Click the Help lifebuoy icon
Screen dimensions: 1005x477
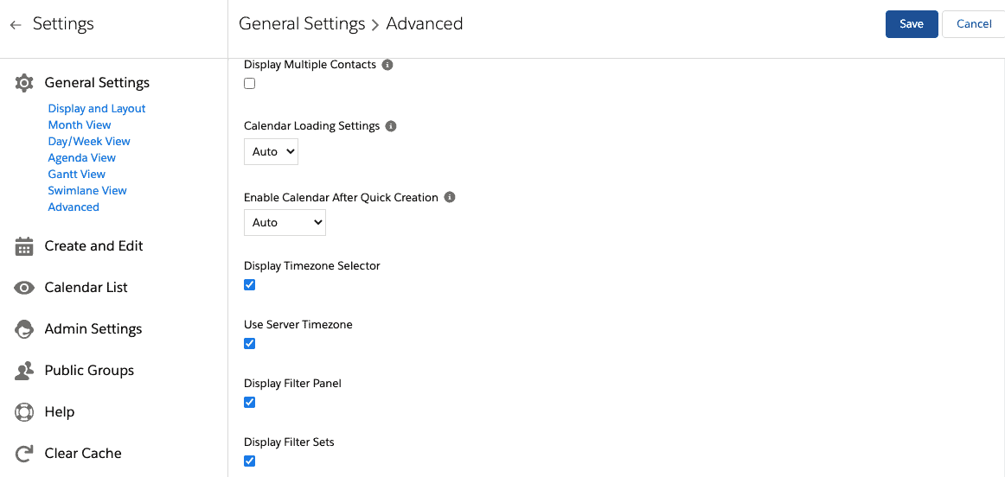pyautogui.click(x=24, y=412)
